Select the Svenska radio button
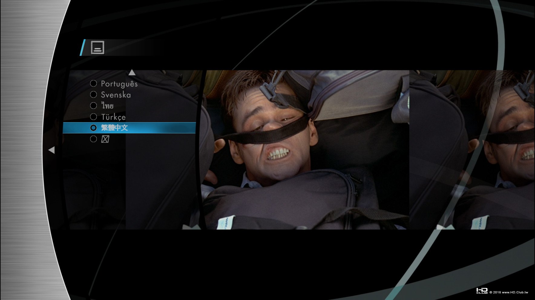535x300 pixels. [94, 95]
